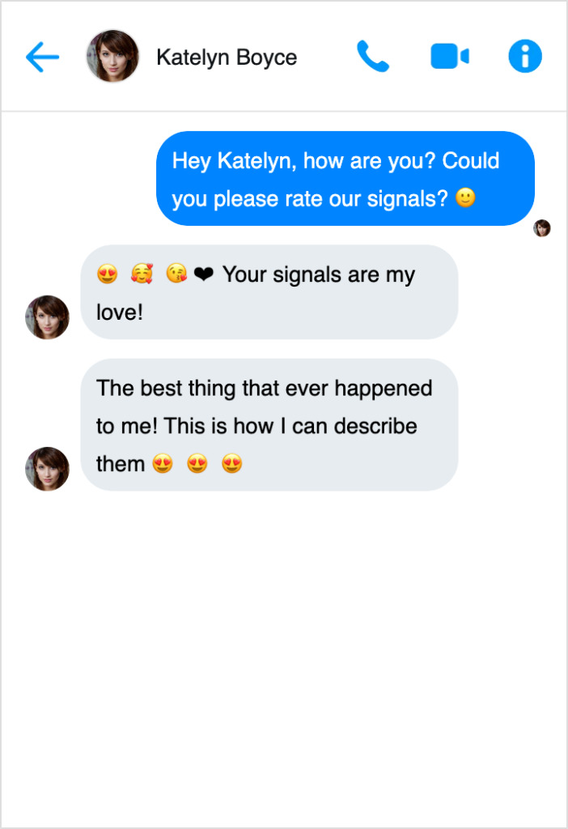Start a video call with Katelyn
Image resolution: width=568 pixels, height=829 pixels.
point(449,57)
